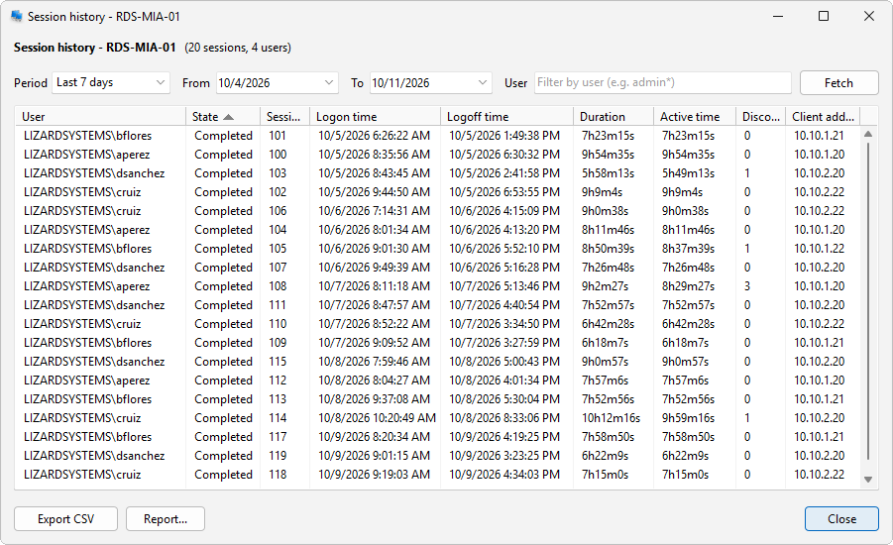The height and width of the screenshot is (545, 893).
Task: Open the Report... dialog
Action: [x=166, y=519]
